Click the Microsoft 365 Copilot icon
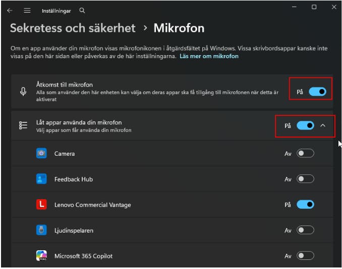The height and width of the screenshot is (269, 342). [41, 256]
